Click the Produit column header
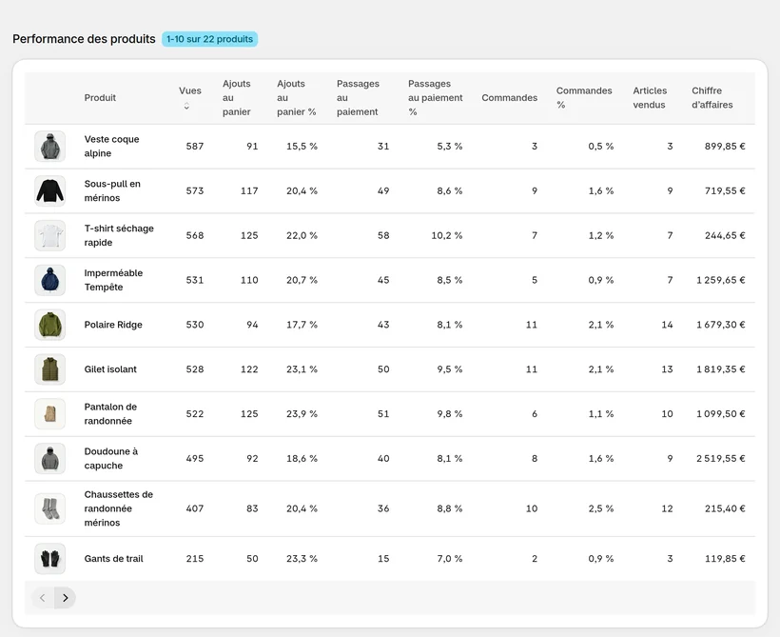This screenshot has height=637, width=780. click(100, 98)
